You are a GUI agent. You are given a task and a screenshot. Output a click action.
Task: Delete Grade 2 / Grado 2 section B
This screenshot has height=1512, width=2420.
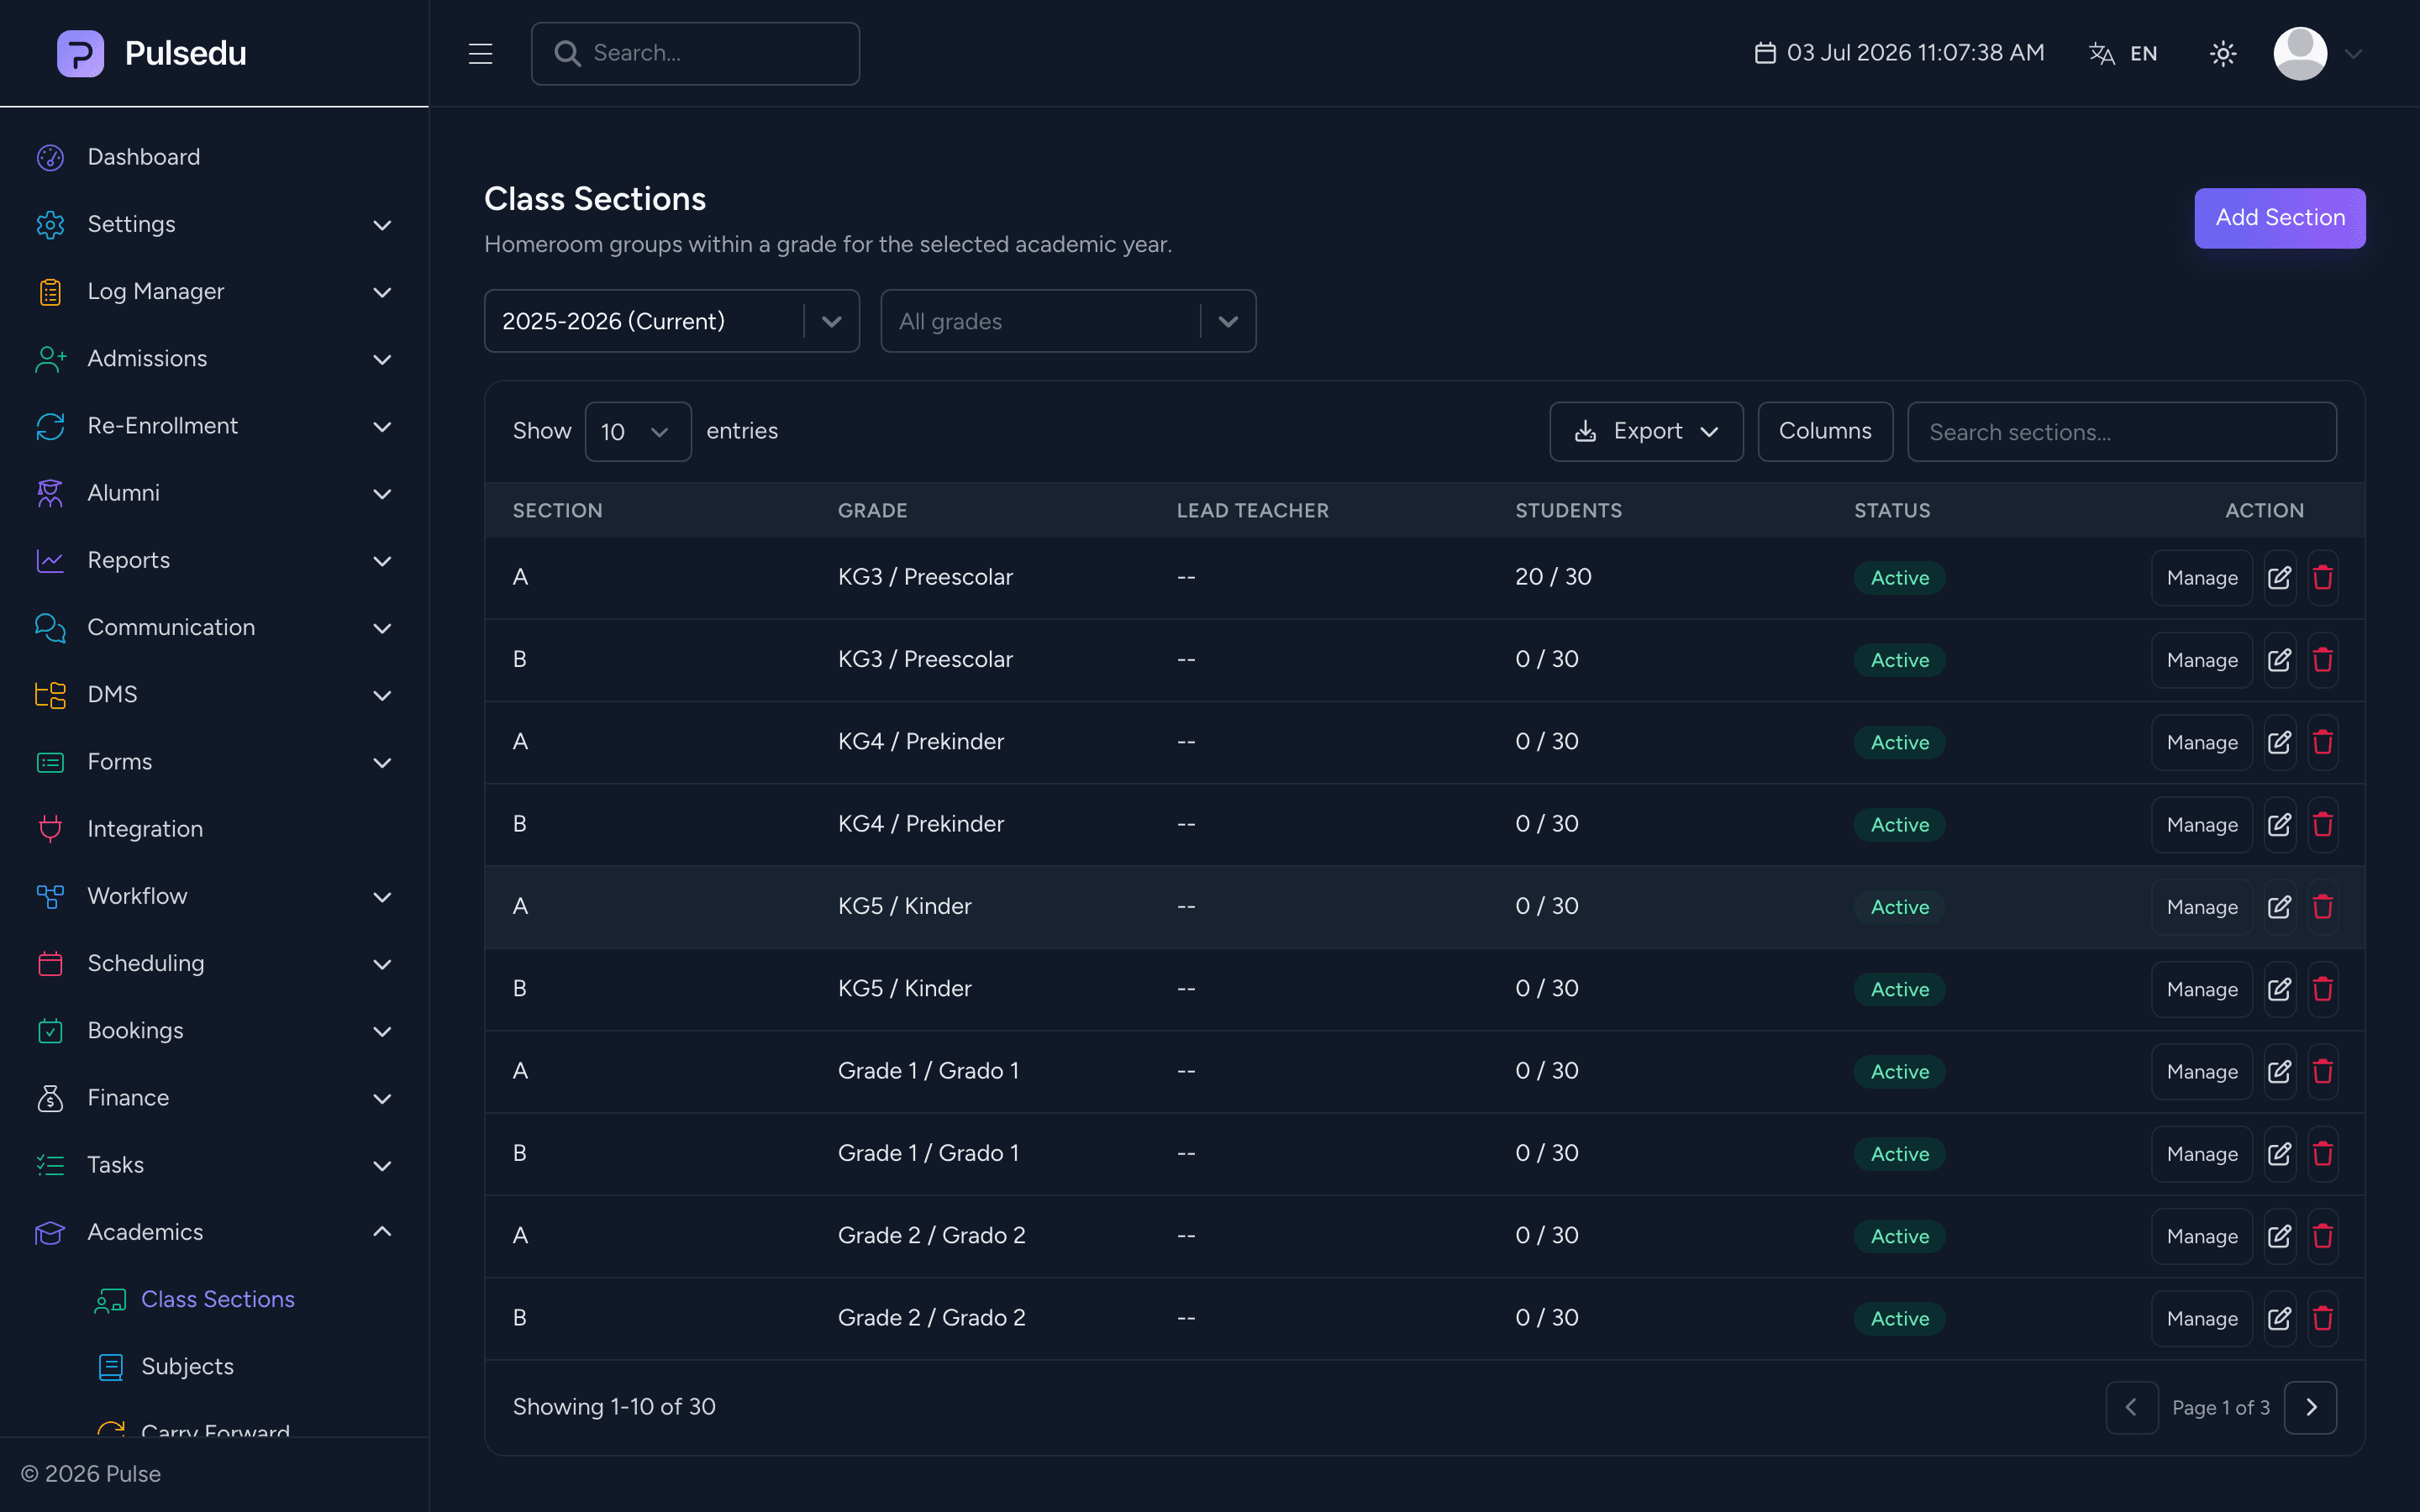2322,1319
